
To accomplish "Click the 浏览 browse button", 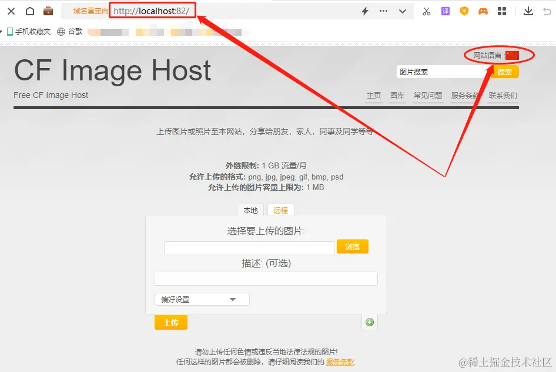I will coord(353,246).
